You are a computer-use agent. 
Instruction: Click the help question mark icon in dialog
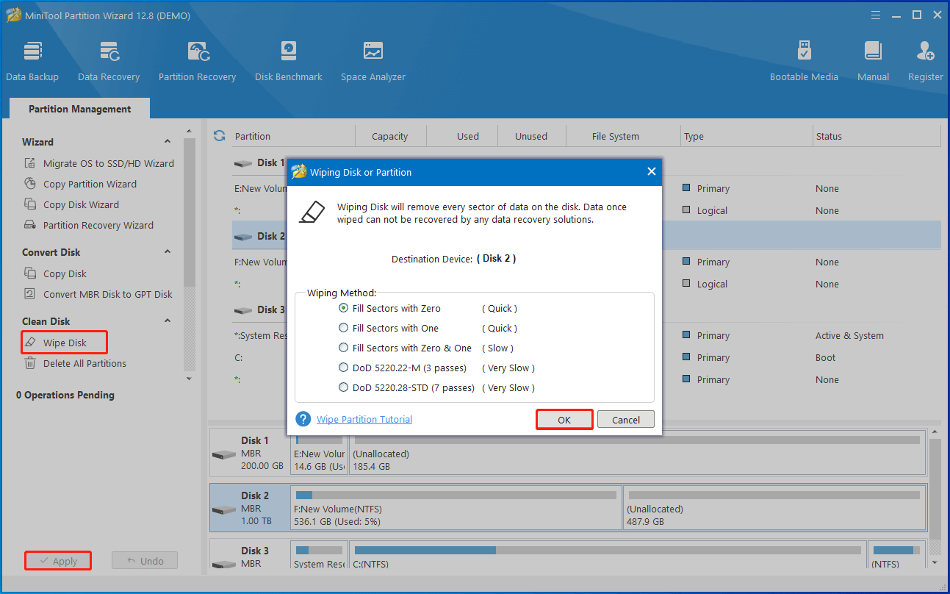[x=303, y=419]
